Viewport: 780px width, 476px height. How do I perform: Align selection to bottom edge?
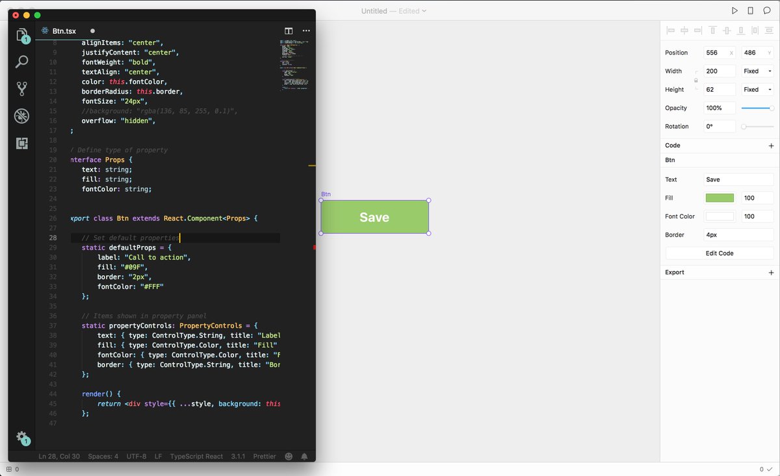coord(740,30)
